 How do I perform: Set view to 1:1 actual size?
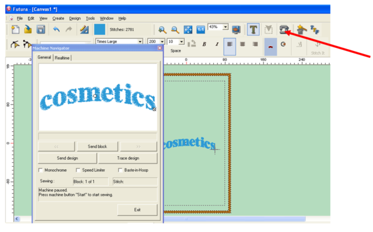coord(201,30)
